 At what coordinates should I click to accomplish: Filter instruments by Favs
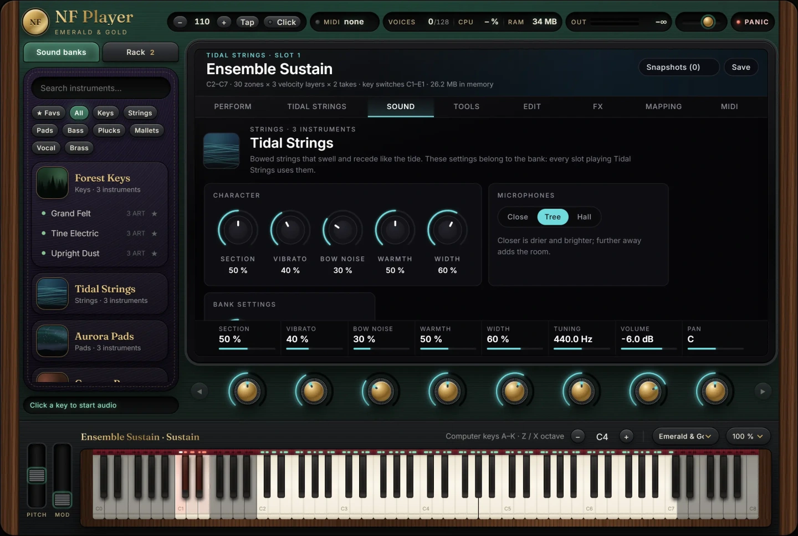pyautogui.click(x=49, y=113)
